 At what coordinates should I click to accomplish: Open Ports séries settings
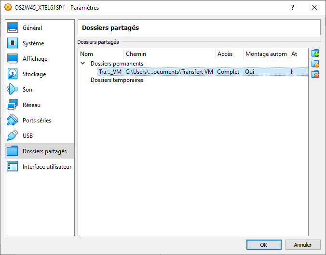(37, 121)
